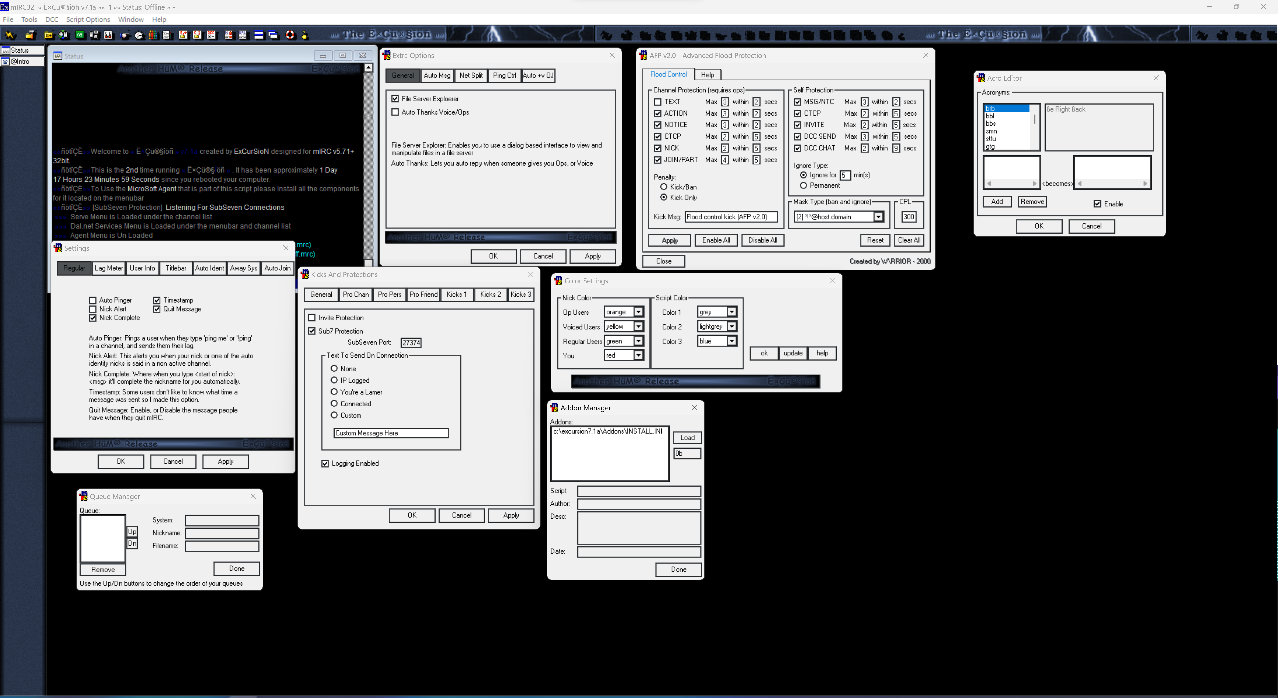Open the green /a Aliases editor icon

point(79,35)
